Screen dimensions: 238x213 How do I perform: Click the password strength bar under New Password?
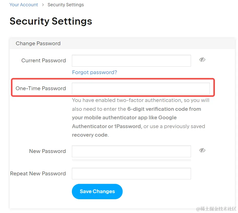(x=131, y=160)
